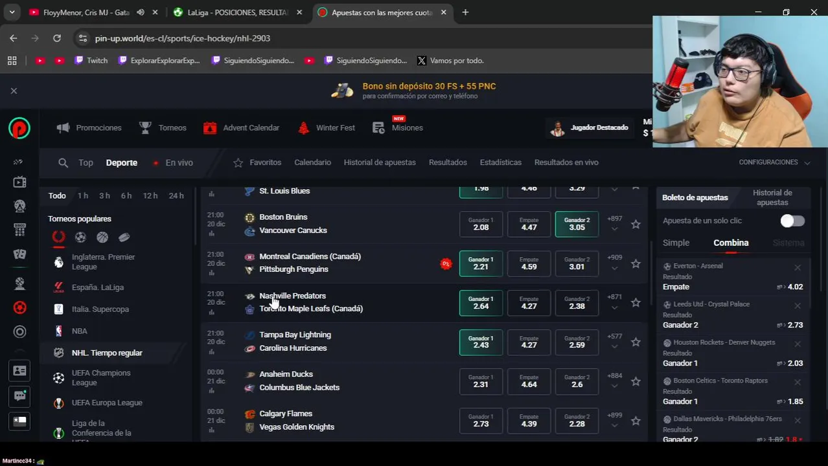This screenshot has width=828, height=466.
Task: Open Historial de apuestas bet slip tab
Action: 772,197
